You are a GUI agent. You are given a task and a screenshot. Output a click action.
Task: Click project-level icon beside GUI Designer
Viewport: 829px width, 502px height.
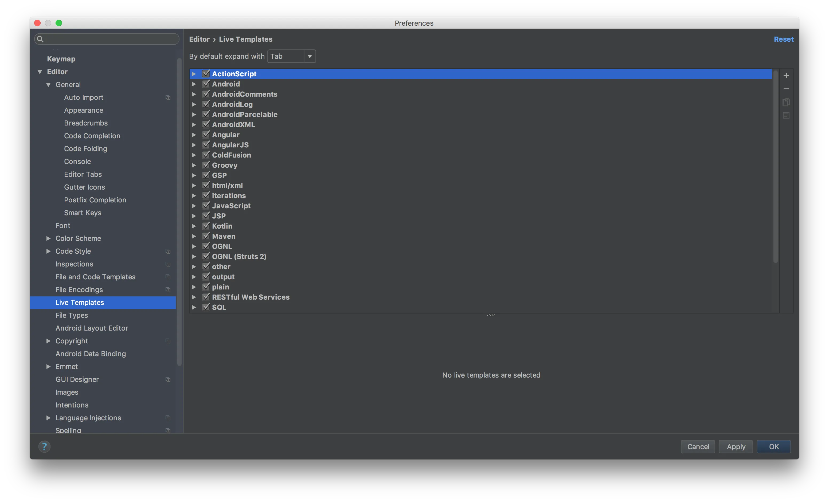point(168,379)
